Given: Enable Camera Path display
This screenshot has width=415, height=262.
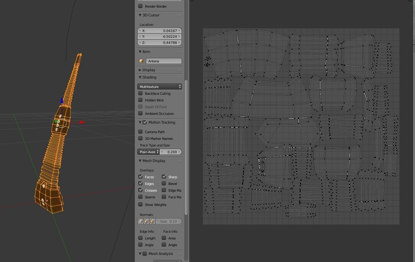Looking at the screenshot, I should coord(140,132).
